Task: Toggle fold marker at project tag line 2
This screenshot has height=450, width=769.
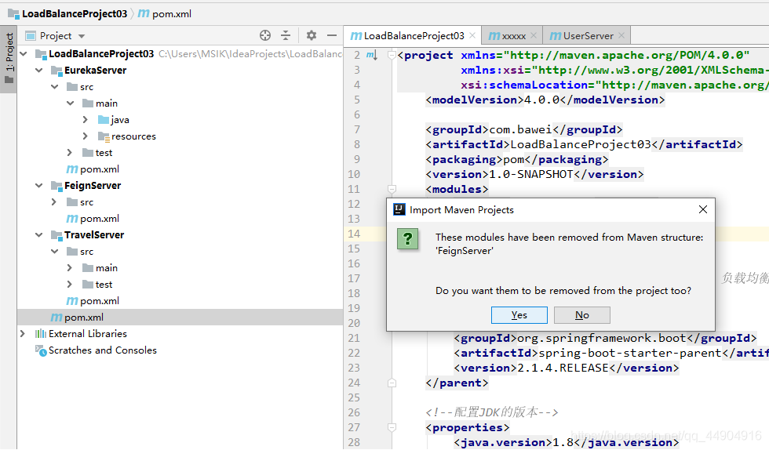Action: (392, 55)
